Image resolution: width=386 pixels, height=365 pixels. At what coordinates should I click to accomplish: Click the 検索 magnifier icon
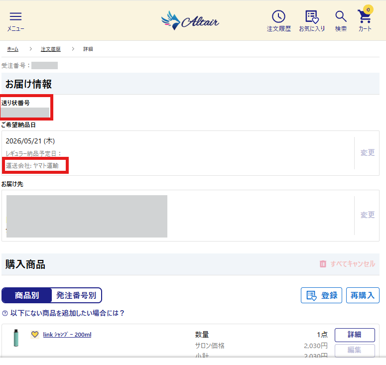[x=341, y=16]
